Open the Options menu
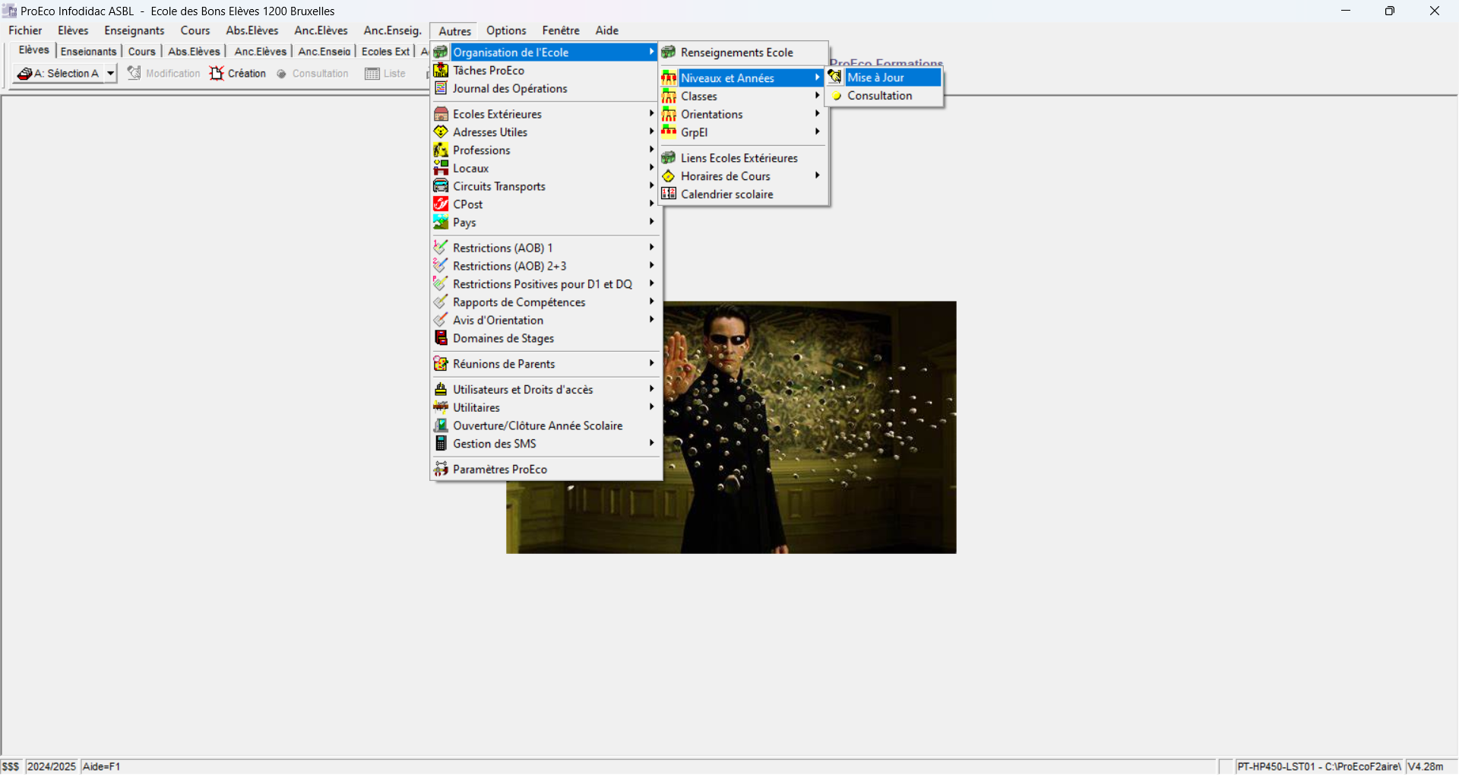This screenshot has width=1459, height=775. (x=506, y=30)
